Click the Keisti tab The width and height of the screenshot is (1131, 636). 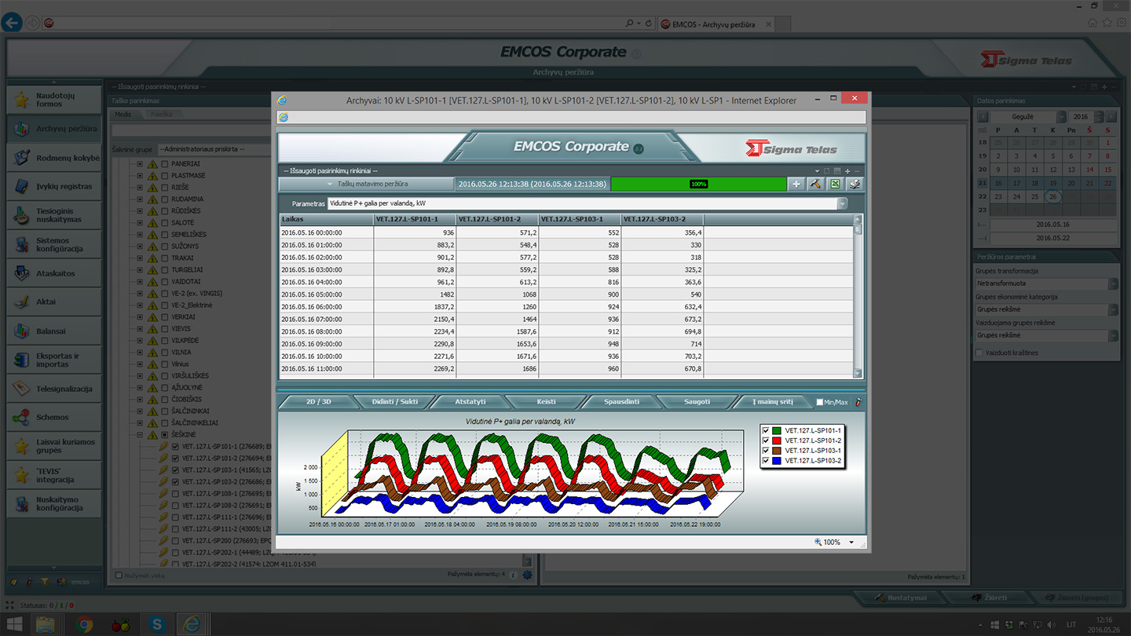point(546,402)
